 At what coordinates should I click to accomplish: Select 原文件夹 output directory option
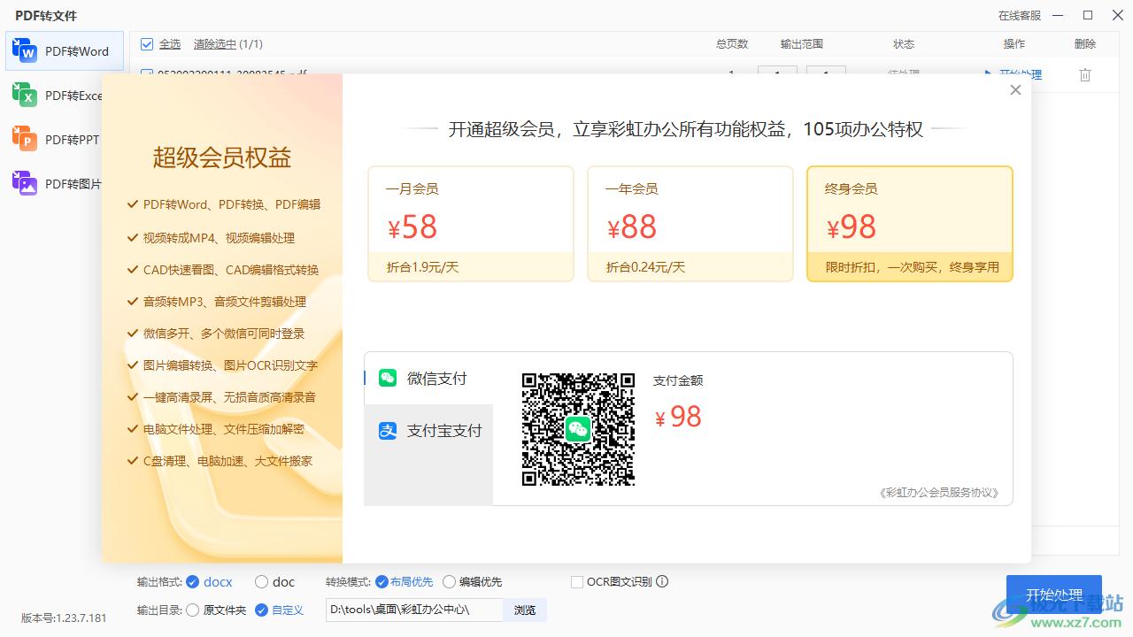click(193, 610)
